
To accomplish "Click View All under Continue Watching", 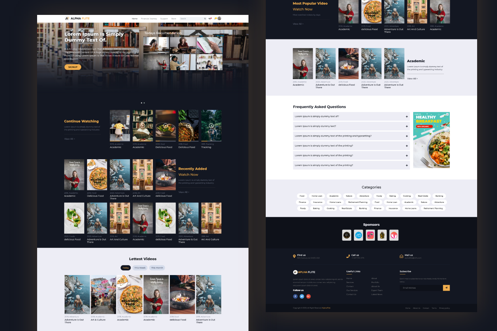I will (x=70, y=139).
